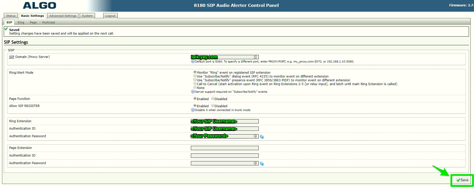Select Monitor "Ring" event on registered extension
Screen dimensions: 474x187
pyautogui.click(x=195, y=72)
